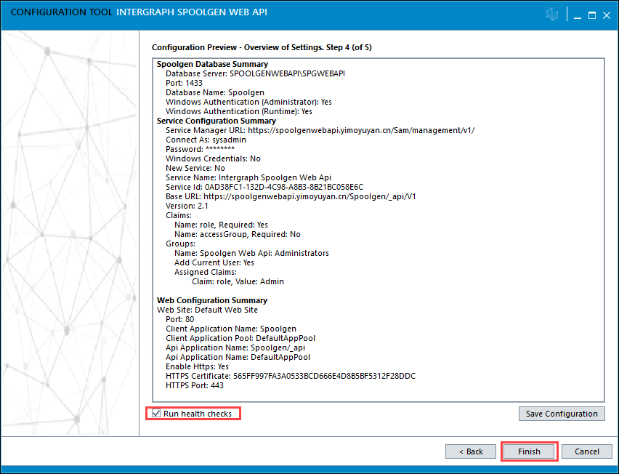
Task: Select the Base URL line in summary
Action: pos(291,196)
